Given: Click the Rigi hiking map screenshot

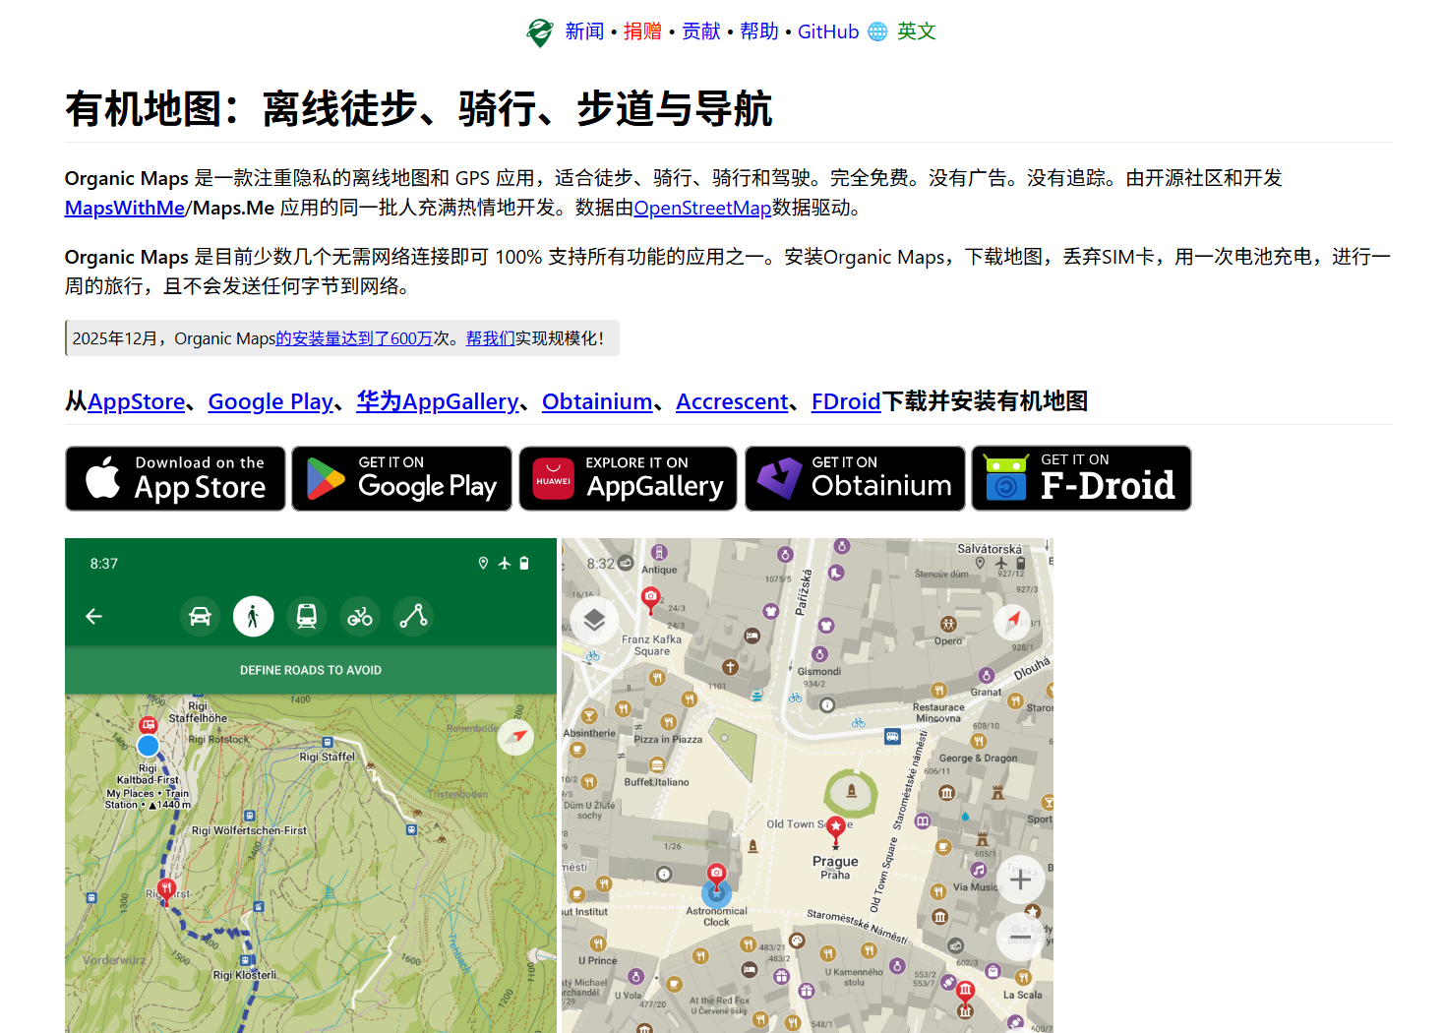Looking at the screenshot, I should coord(311,785).
